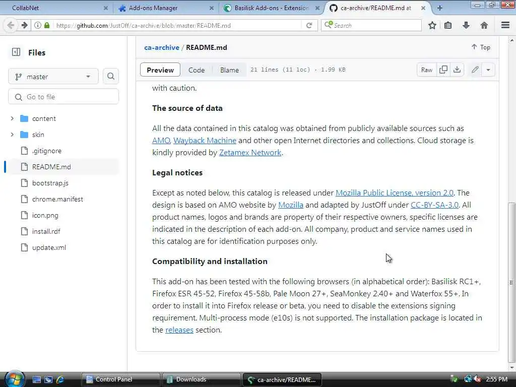Screen dimensions: 516x387
Task: Click the Raw button
Action: pyautogui.click(x=426, y=70)
